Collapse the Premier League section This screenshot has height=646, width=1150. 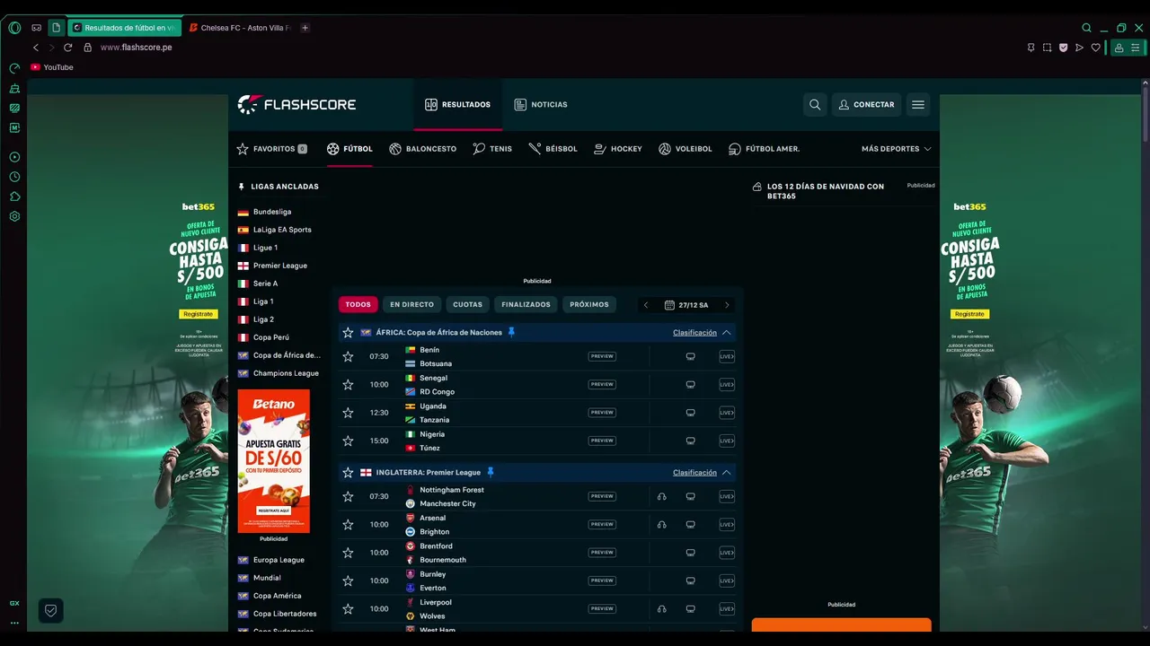(727, 473)
